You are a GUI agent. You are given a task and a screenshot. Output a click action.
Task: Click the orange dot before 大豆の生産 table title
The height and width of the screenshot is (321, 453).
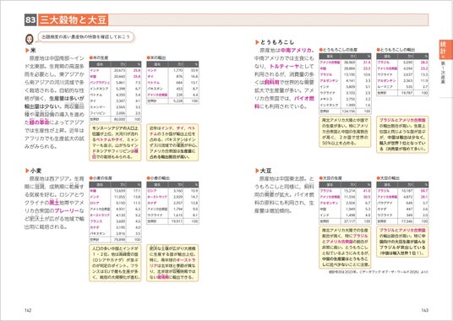point(321,178)
